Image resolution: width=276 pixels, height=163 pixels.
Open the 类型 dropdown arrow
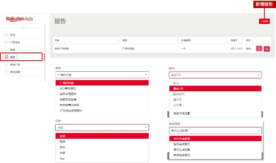click(x=146, y=75)
